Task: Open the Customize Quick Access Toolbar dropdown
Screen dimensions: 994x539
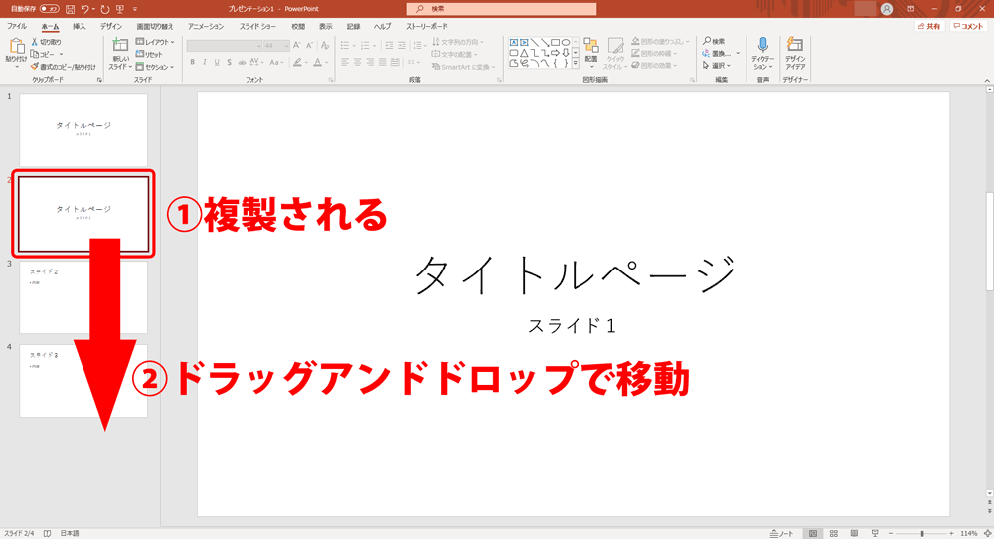Action: click(135, 9)
